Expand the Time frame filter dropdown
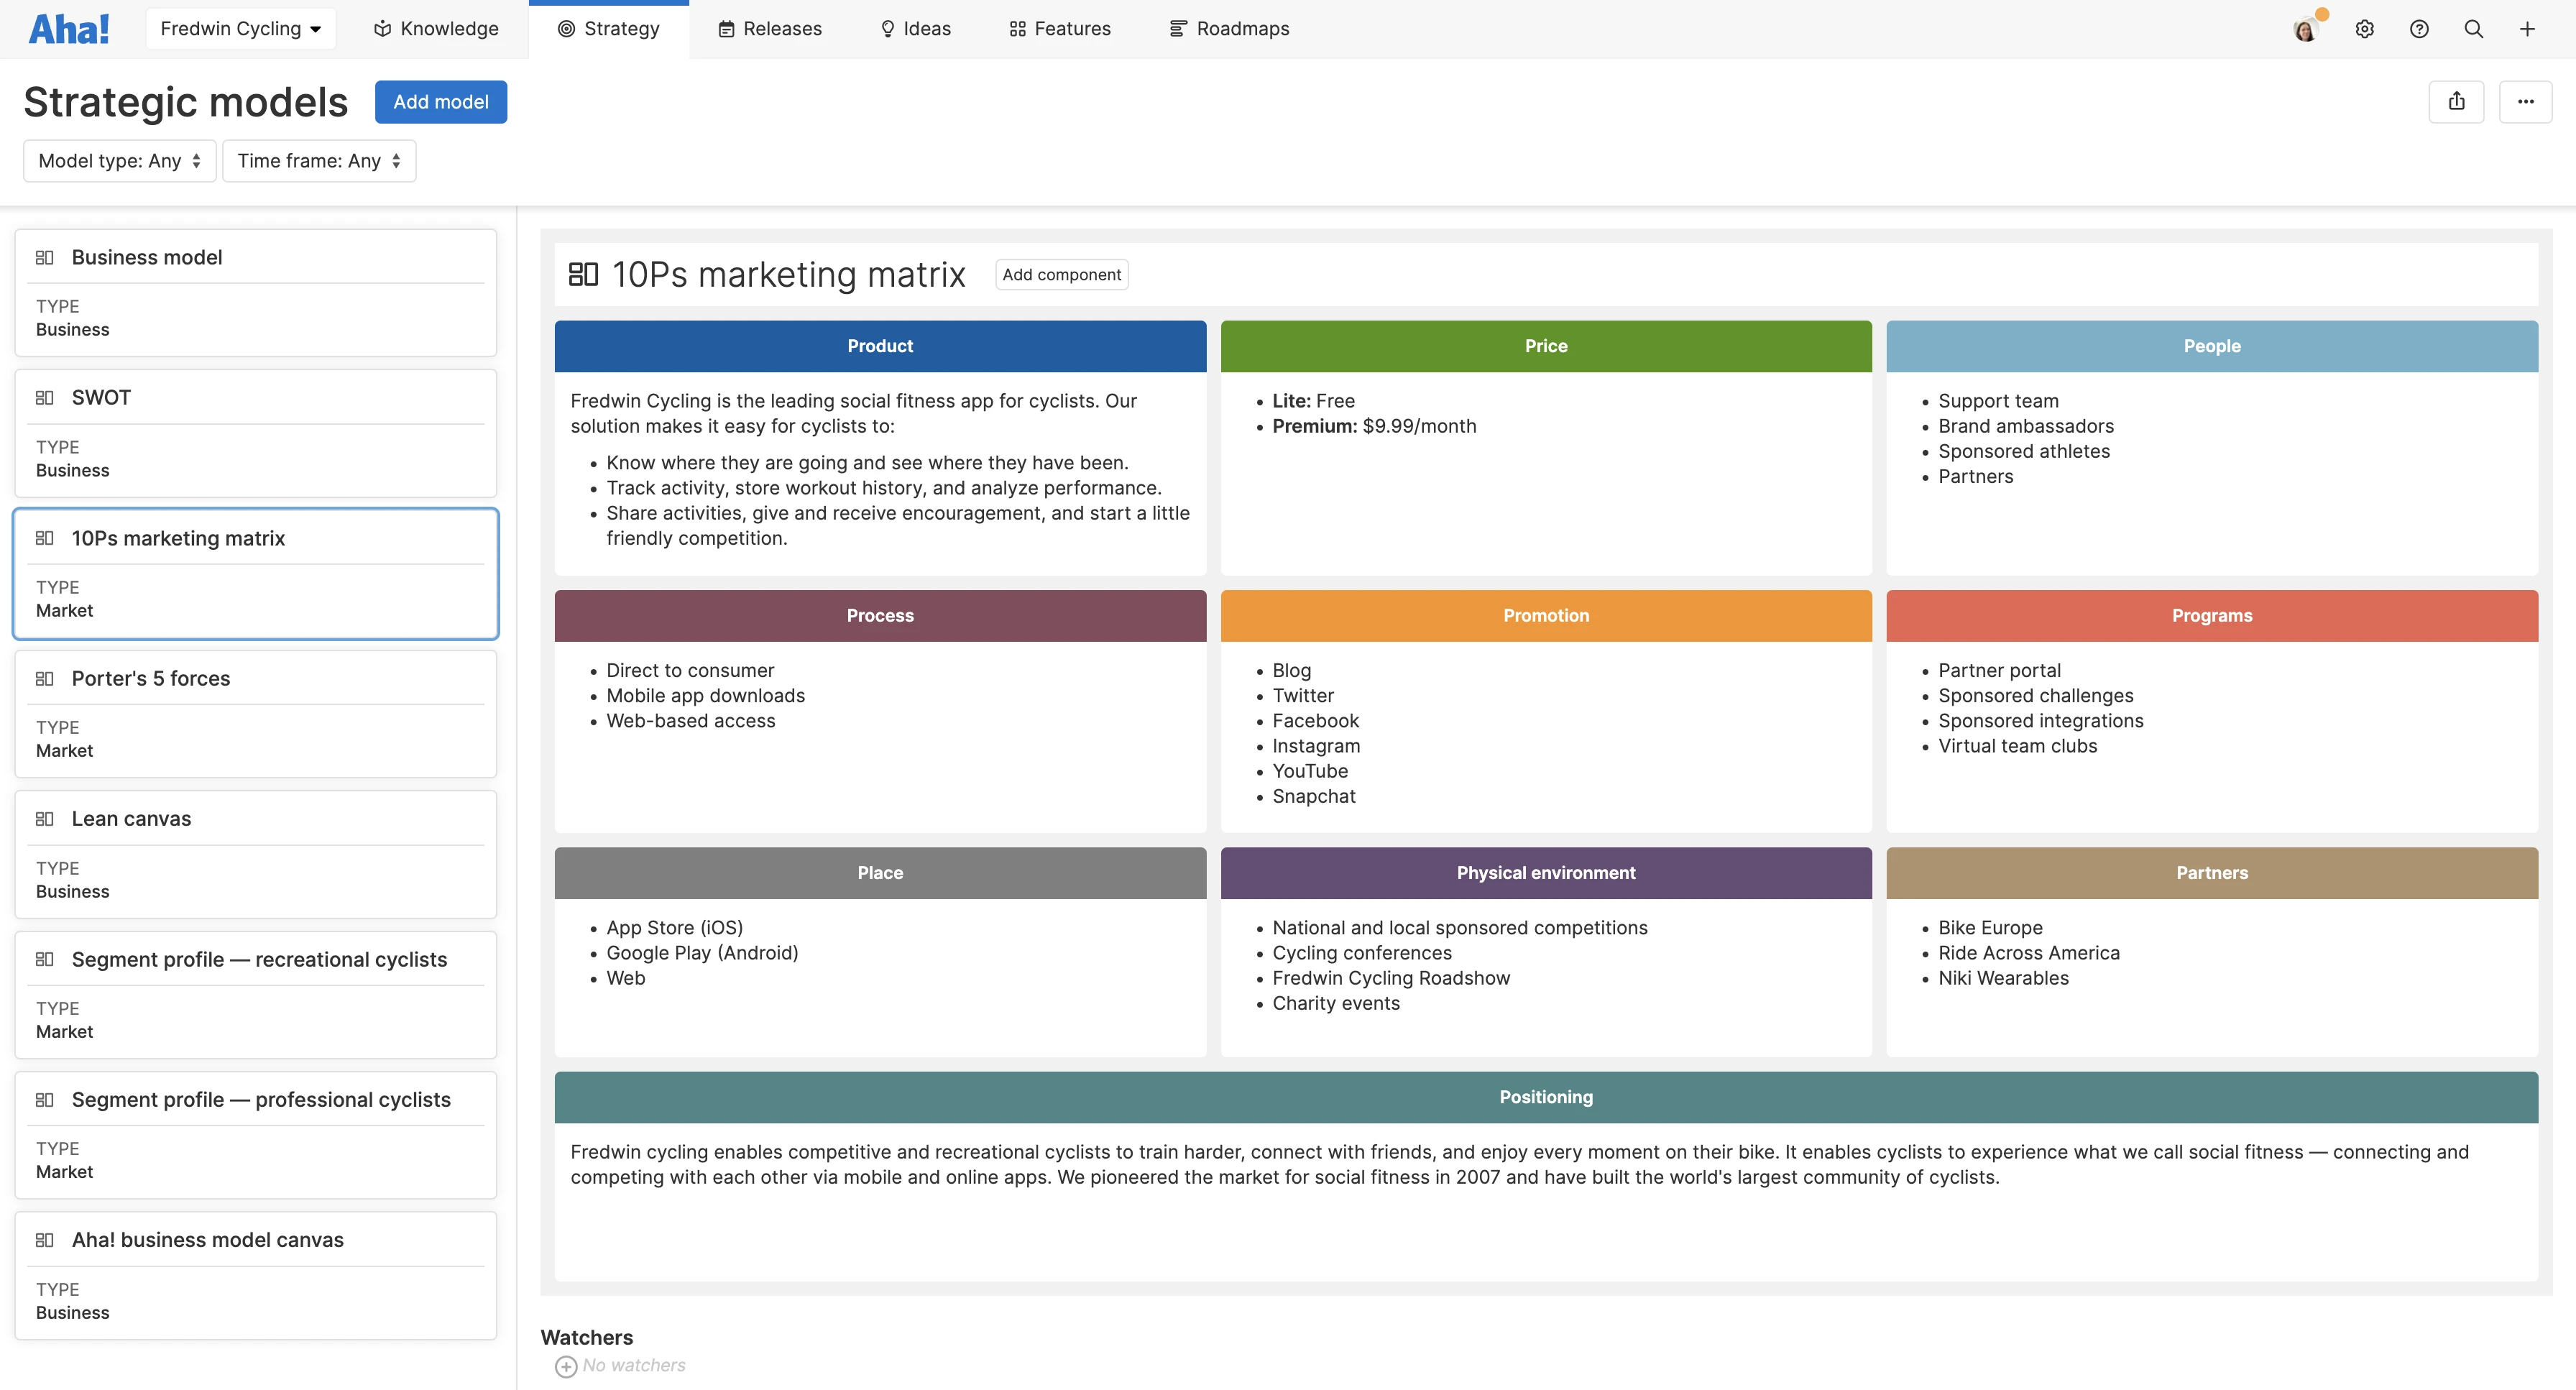 319,161
